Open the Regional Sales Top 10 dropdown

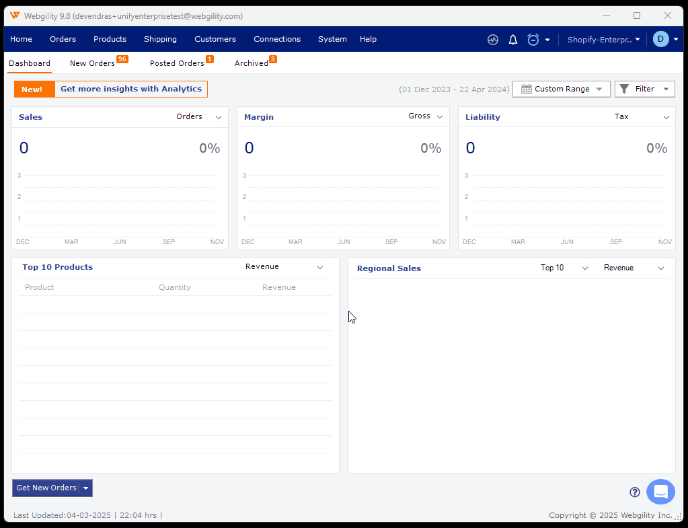coord(564,268)
